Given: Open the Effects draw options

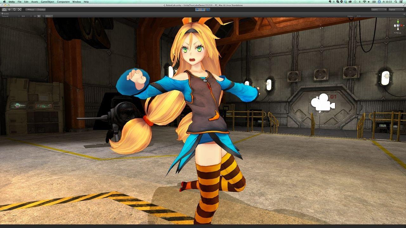Looking at the screenshot, I should 49,16.
